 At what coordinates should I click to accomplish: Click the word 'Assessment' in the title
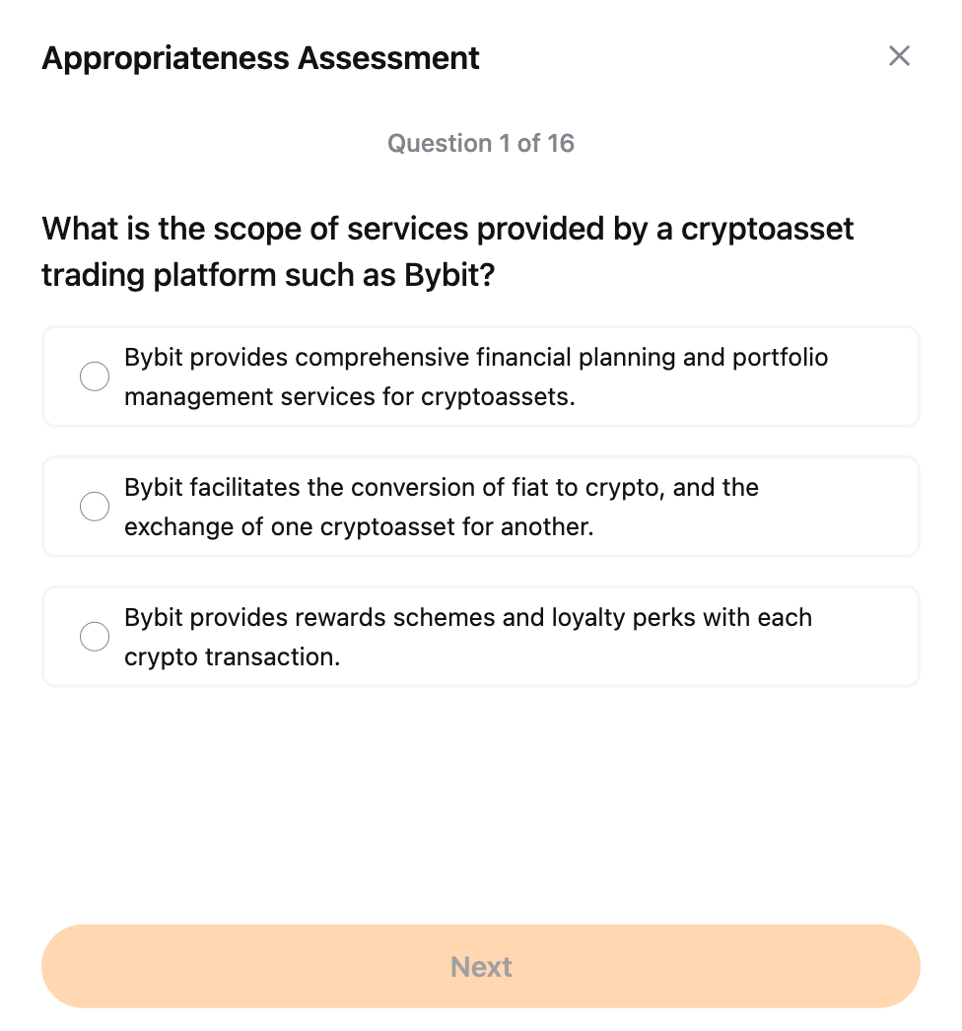tap(388, 58)
